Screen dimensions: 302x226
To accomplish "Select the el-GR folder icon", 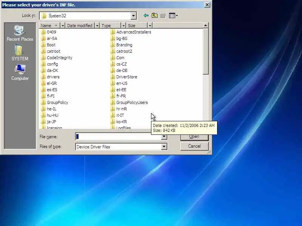I will point(43,83).
